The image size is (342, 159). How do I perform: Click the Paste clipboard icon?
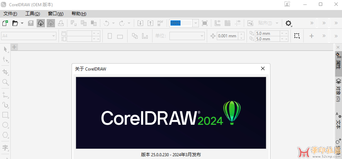point(94,23)
